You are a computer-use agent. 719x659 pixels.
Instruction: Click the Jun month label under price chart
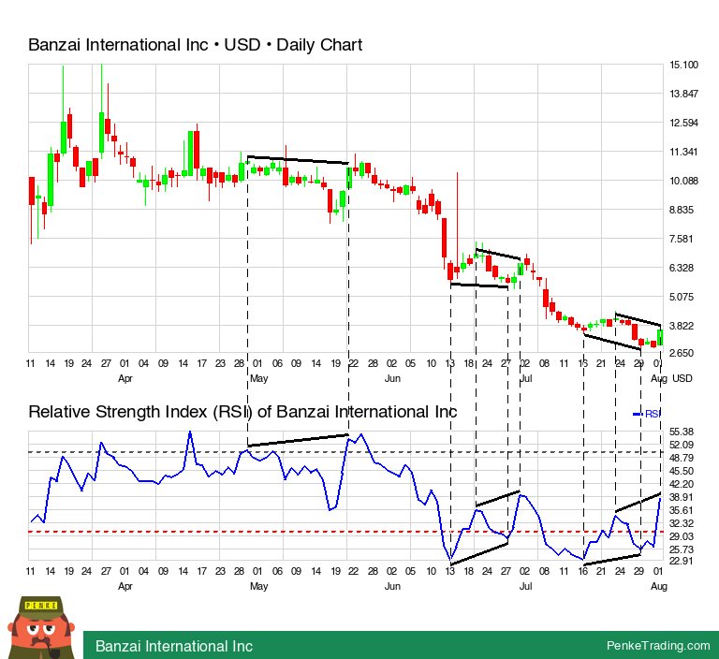pos(392,379)
